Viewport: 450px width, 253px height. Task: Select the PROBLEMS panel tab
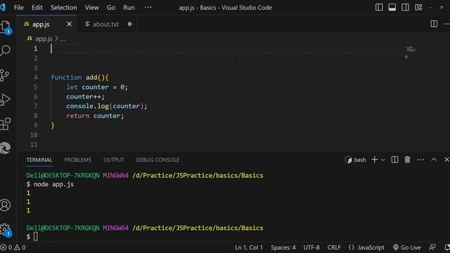[78, 160]
